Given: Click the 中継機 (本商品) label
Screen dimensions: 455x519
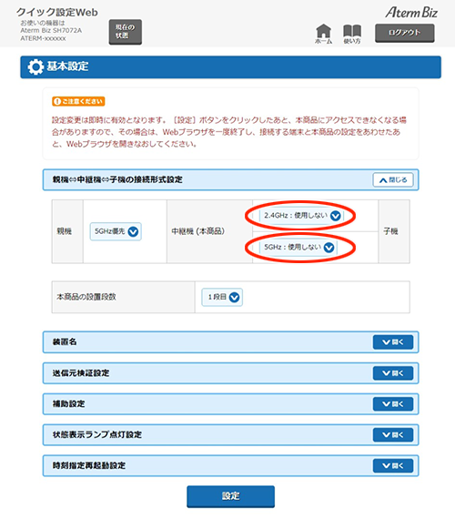Looking at the screenshot, I should pyautogui.click(x=197, y=231).
